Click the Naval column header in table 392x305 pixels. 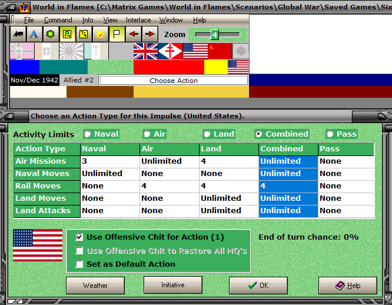click(109, 149)
